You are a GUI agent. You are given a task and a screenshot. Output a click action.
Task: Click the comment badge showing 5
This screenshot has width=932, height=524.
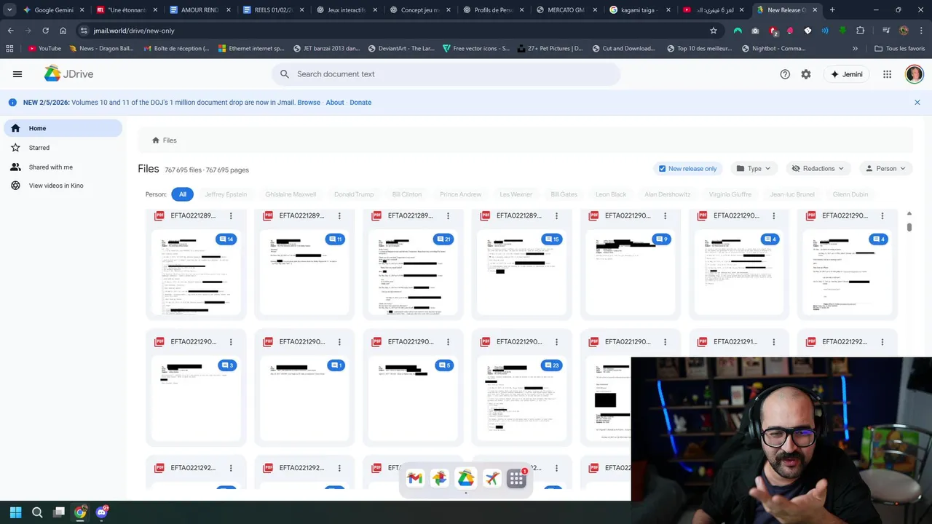click(444, 365)
